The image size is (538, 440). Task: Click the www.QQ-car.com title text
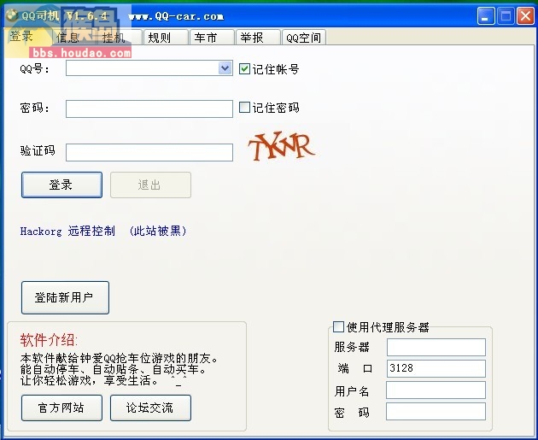click(x=176, y=16)
